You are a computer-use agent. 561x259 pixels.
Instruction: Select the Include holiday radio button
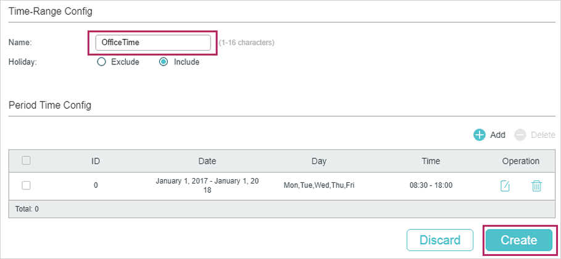[164, 62]
